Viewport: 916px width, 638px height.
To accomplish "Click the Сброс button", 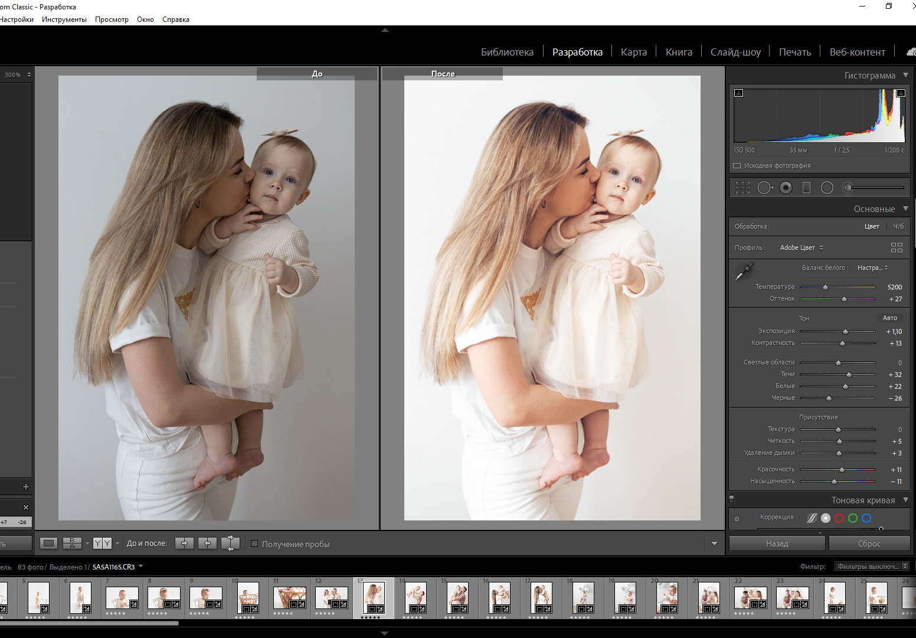I will pos(869,543).
